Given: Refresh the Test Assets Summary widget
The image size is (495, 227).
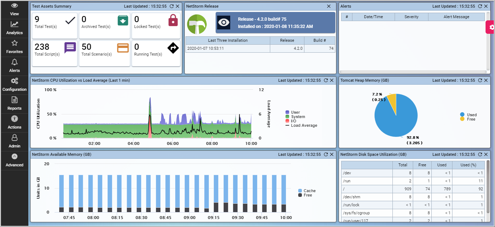Looking at the screenshot, I should click(x=172, y=6).
